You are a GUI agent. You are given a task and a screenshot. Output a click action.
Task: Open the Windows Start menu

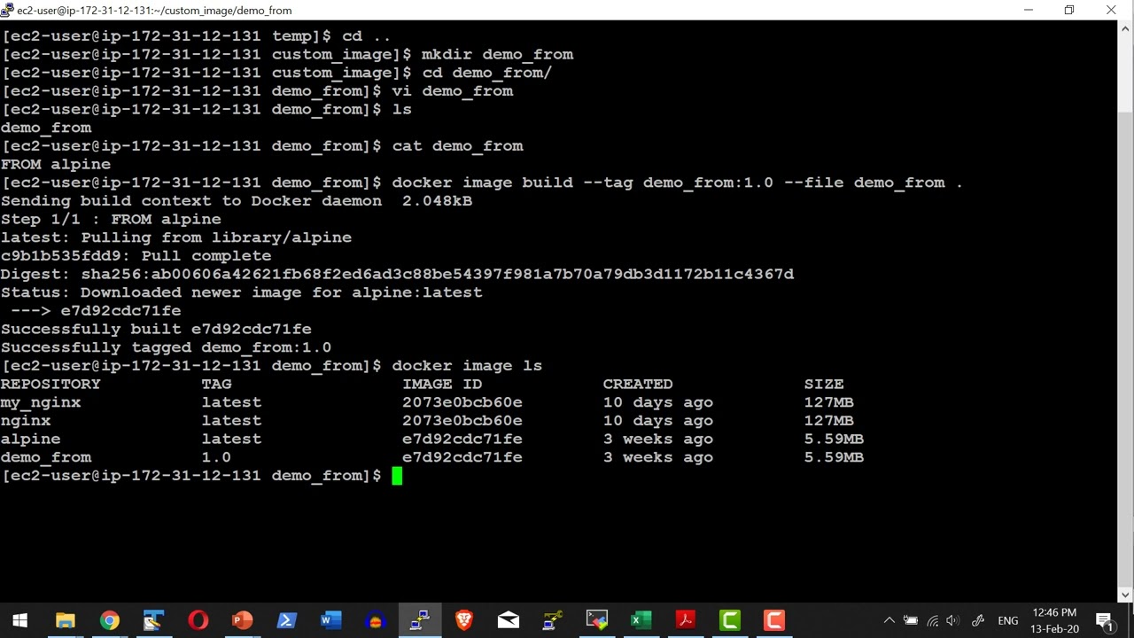click(x=19, y=620)
